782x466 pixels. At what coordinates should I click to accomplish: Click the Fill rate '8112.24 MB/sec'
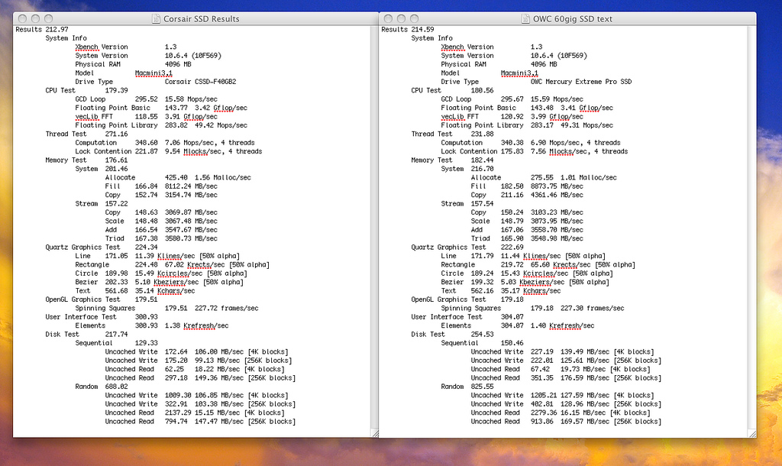tap(191, 186)
